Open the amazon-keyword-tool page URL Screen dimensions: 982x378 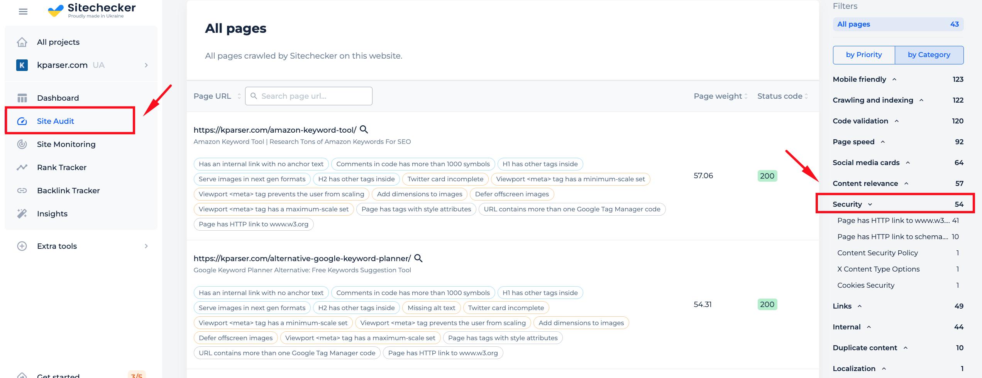(275, 130)
